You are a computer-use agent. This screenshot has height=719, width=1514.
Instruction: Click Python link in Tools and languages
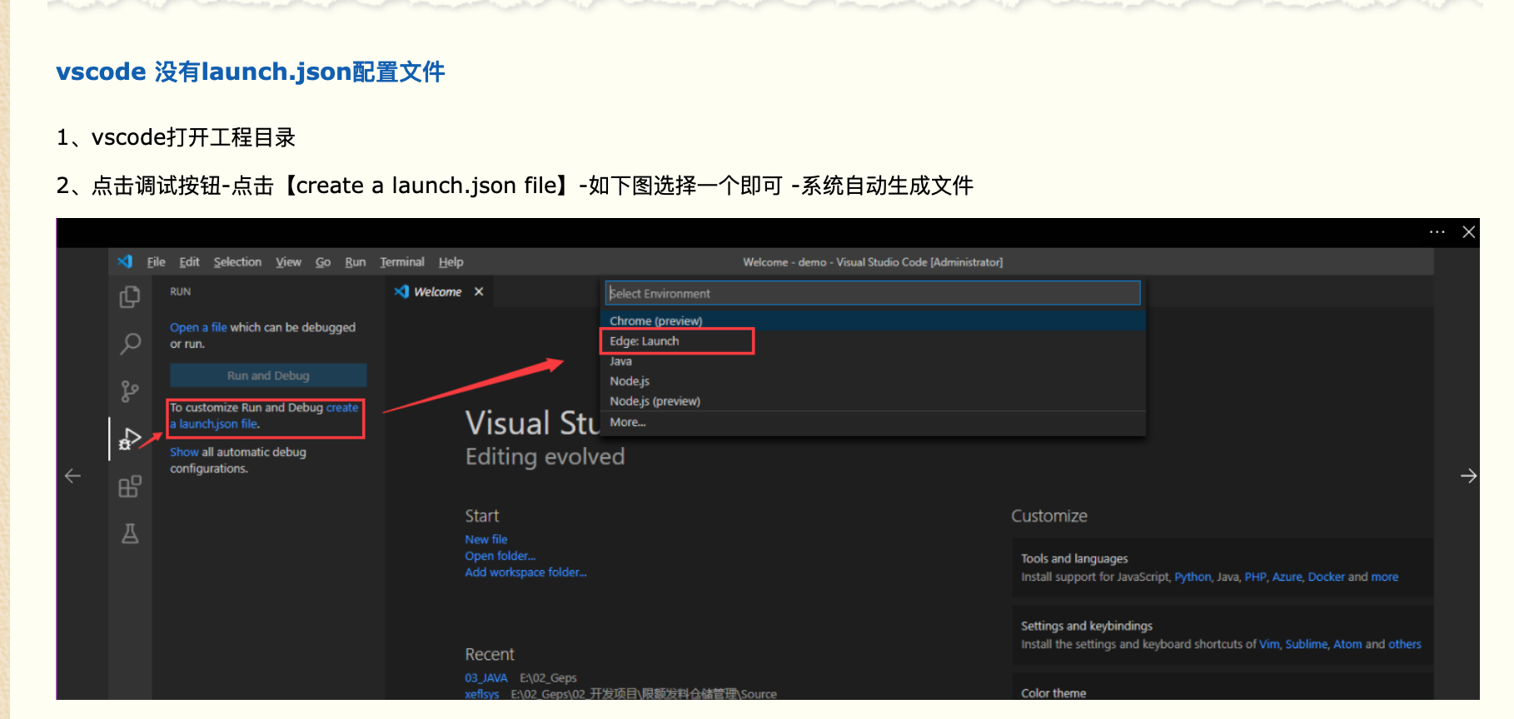(1193, 577)
